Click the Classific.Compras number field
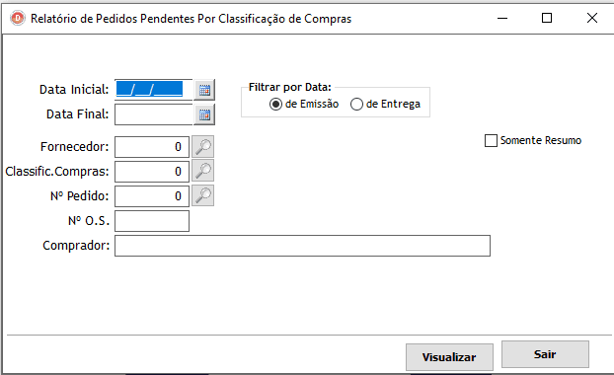The width and height of the screenshot is (614, 375). [x=152, y=172]
